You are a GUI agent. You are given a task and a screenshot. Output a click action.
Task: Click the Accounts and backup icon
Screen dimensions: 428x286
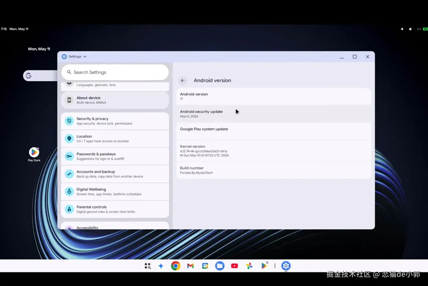coord(69,174)
